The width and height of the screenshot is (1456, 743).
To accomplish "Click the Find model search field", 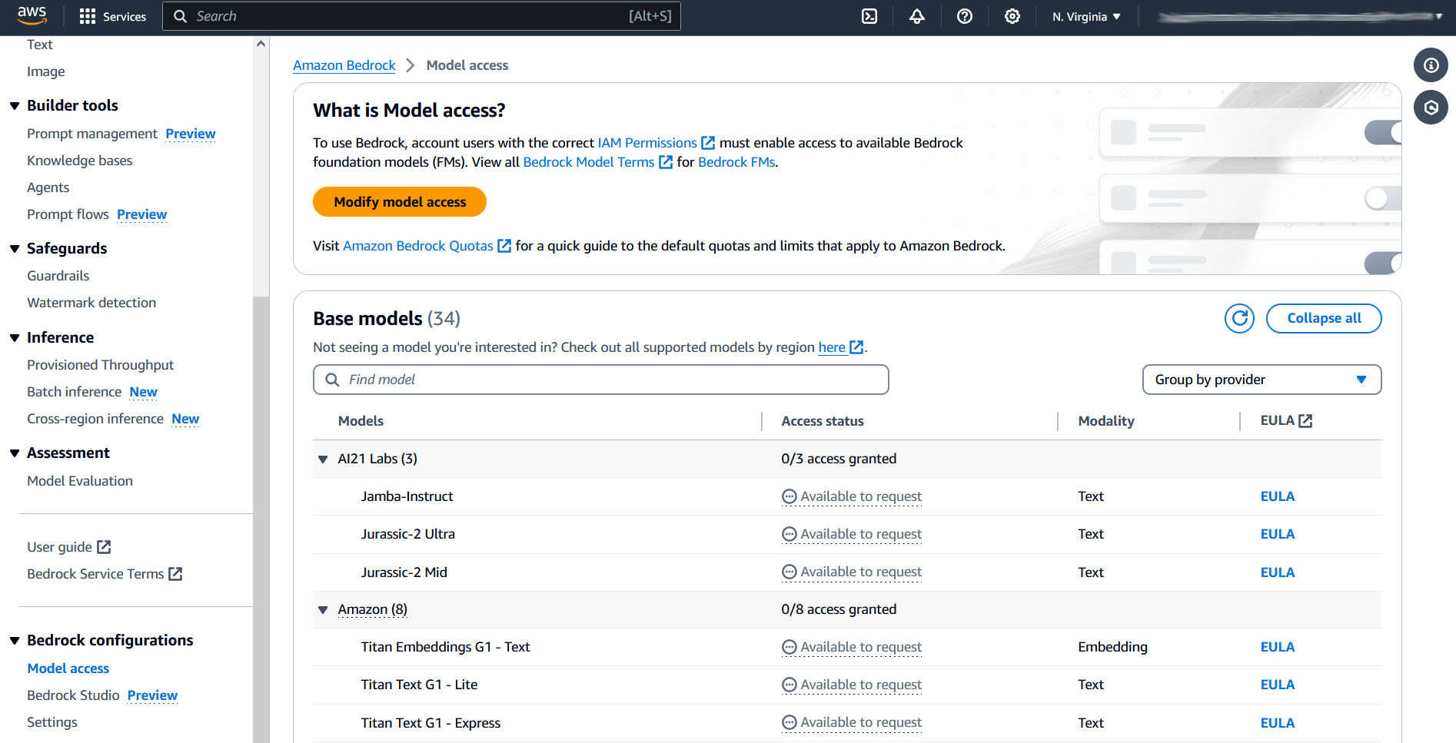I will 601,380.
